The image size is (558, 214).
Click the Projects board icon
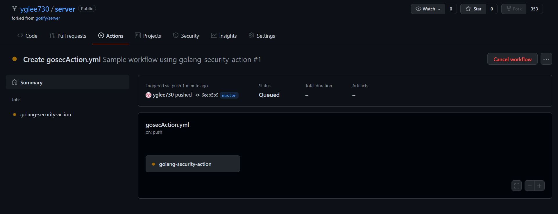pyautogui.click(x=138, y=35)
